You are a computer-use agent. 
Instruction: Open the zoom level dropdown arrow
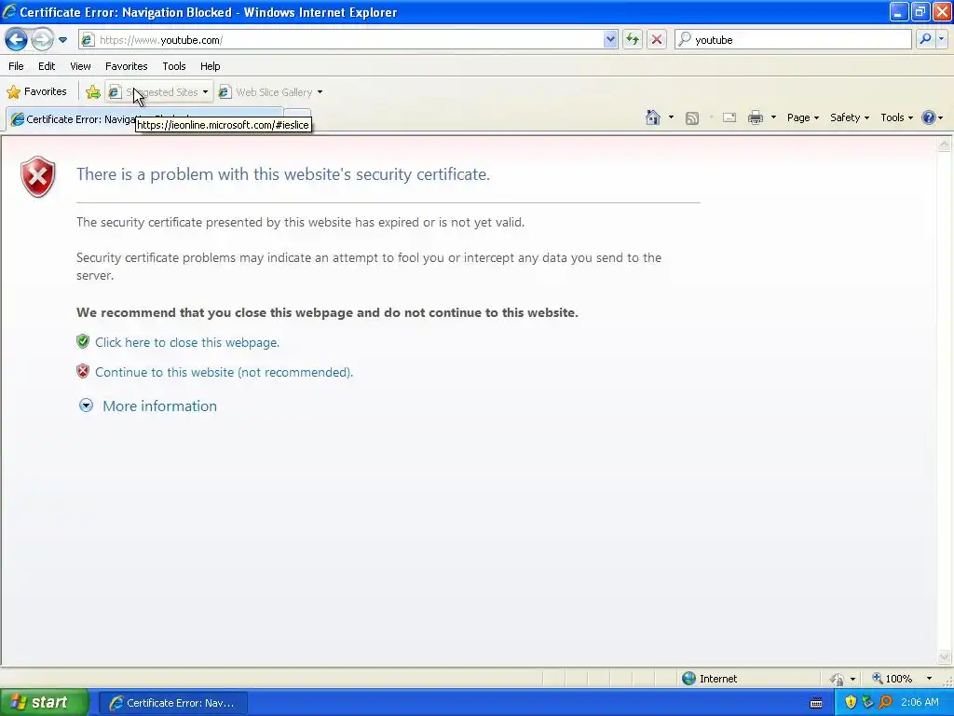click(x=929, y=679)
